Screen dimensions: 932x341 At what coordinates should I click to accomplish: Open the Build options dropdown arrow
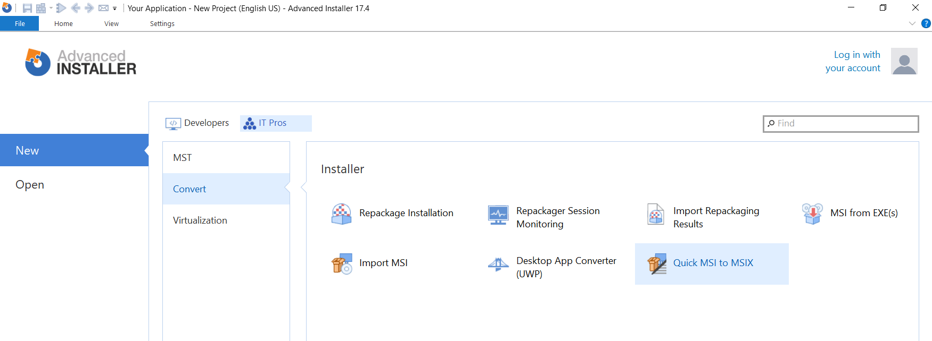coord(51,8)
